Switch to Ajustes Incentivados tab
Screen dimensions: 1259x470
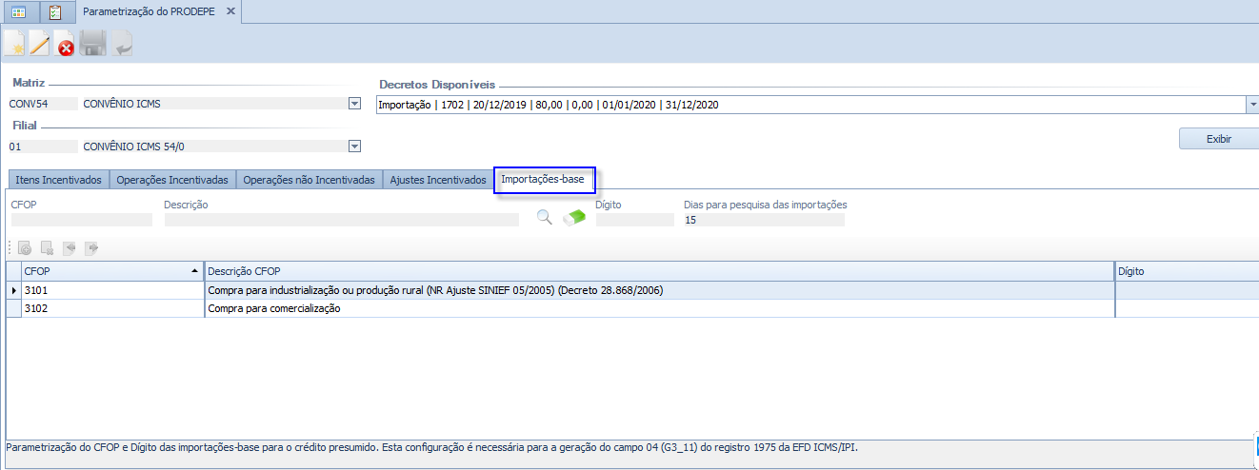point(438,180)
